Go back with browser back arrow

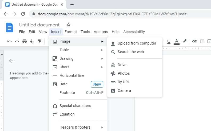click(6, 14)
